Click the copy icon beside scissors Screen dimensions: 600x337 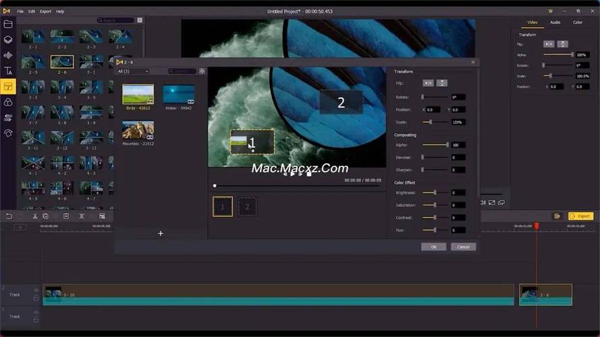coord(45,216)
